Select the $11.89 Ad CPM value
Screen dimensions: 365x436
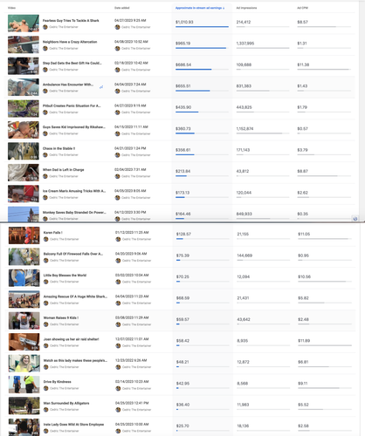pos(304,341)
